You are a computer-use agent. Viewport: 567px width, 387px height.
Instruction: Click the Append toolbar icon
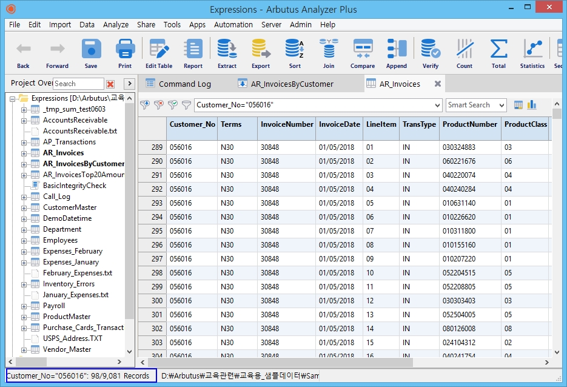tap(397, 53)
